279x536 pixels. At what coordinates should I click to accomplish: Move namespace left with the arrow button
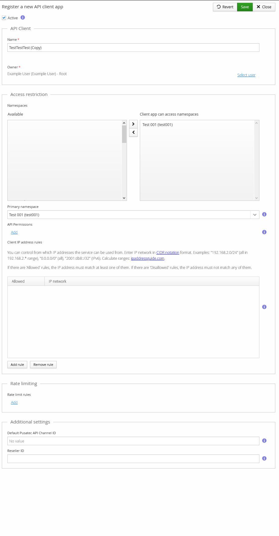133,132
